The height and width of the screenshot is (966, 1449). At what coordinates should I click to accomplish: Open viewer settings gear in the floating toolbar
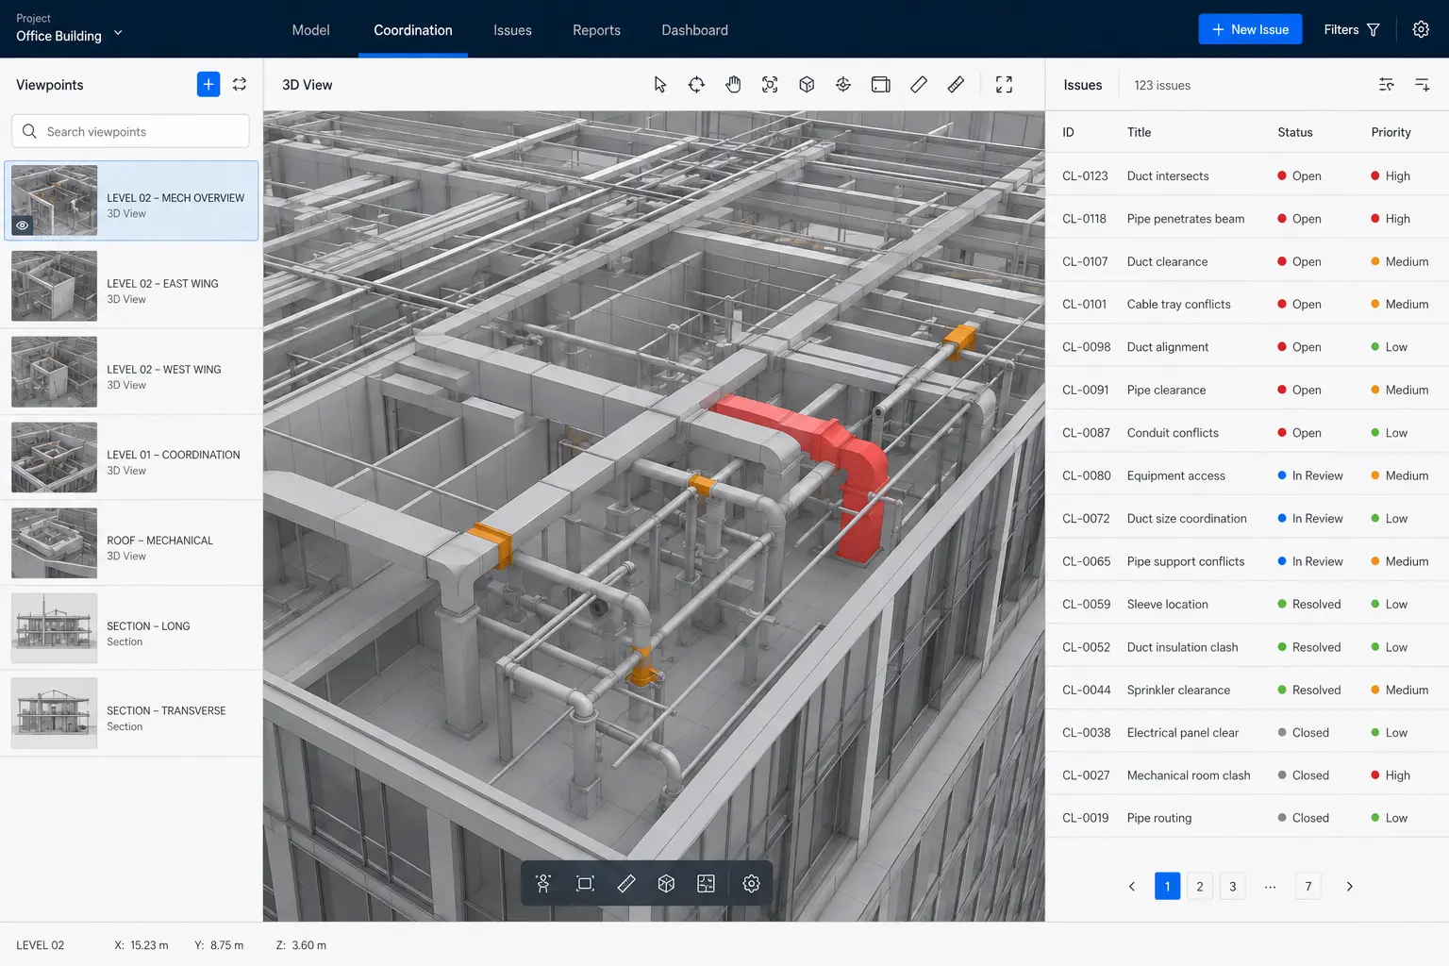pos(751,884)
